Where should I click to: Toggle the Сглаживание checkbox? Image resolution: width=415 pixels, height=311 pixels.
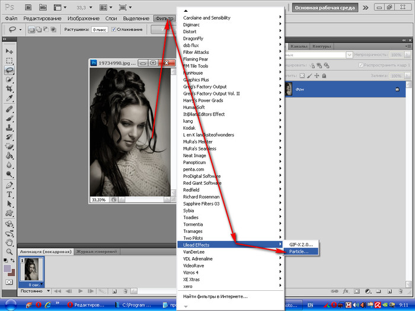point(114,30)
